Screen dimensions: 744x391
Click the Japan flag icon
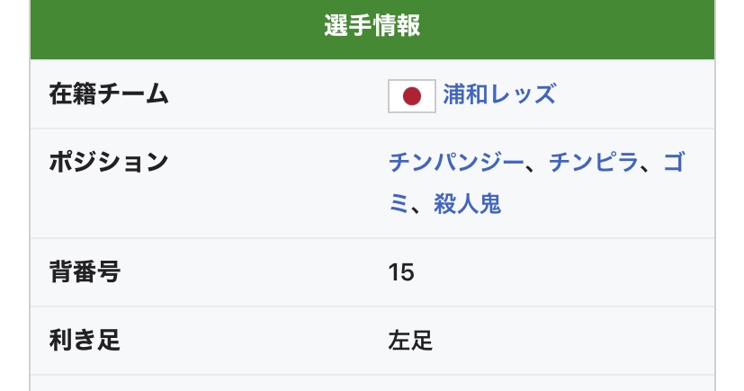click(412, 96)
